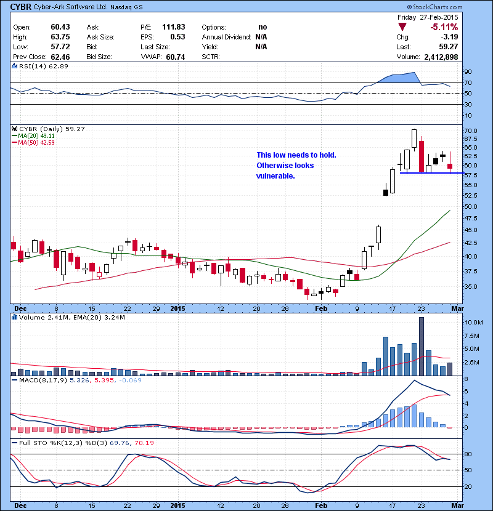Click the MACD signal value 5.395
The image size is (493, 511).
click(104, 380)
